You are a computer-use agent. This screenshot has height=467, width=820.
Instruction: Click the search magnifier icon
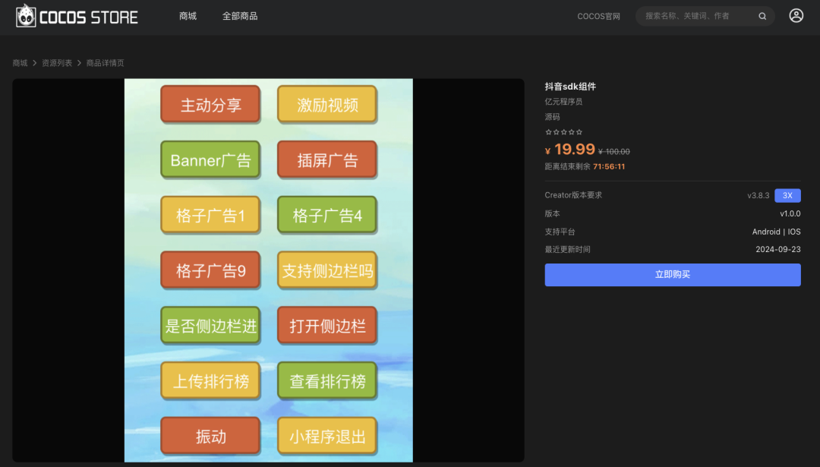[x=762, y=16]
